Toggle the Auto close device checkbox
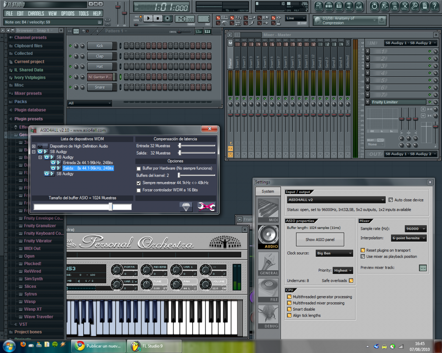This screenshot has height=353, width=442. pos(391,200)
